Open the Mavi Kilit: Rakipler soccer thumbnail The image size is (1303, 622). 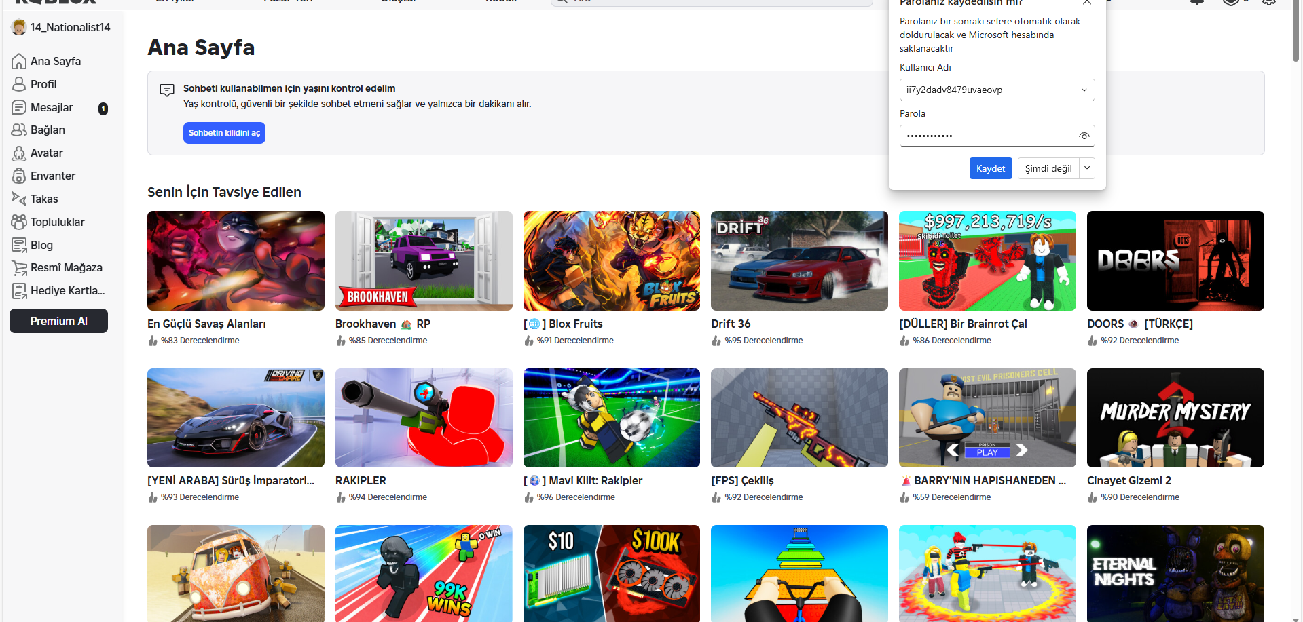(612, 418)
